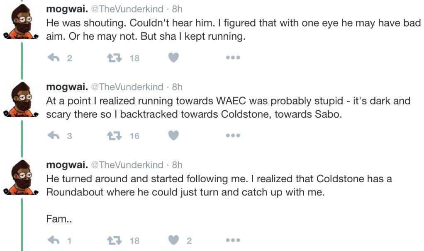The width and height of the screenshot is (424, 251).
Task: Retweet the tweet about running towards WAEC
Action: coord(113,135)
